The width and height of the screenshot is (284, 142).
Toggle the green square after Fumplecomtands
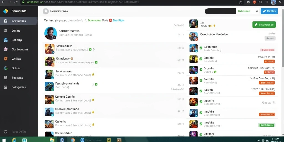click(96, 84)
